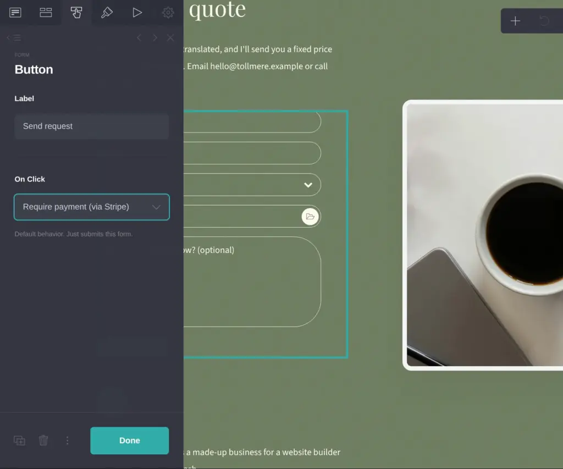Delete this element using the trash icon
This screenshot has width=563, height=469.
pyautogui.click(x=43, y=440)
